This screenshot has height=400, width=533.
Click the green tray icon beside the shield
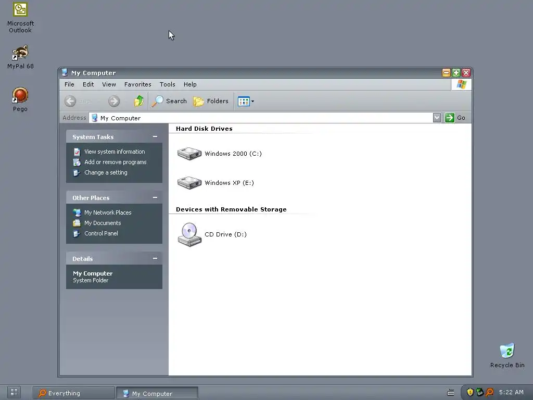[x=479, y=392]
